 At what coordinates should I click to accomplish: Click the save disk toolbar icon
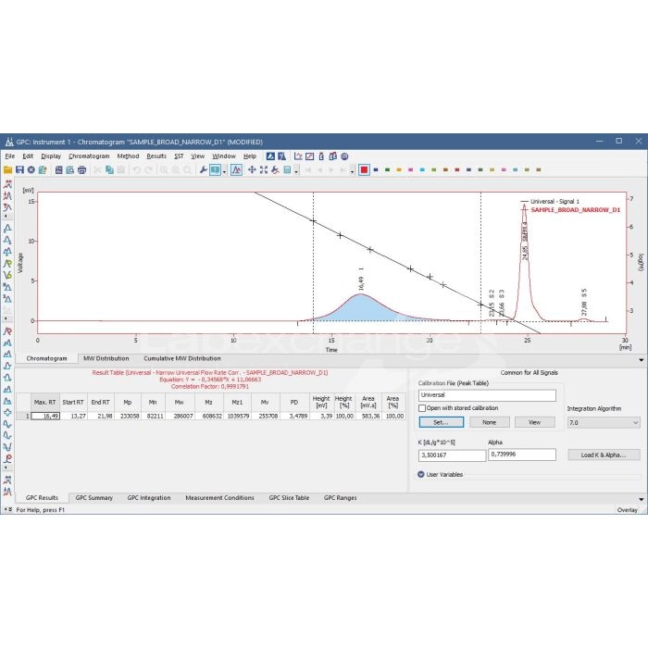point(19,169)
